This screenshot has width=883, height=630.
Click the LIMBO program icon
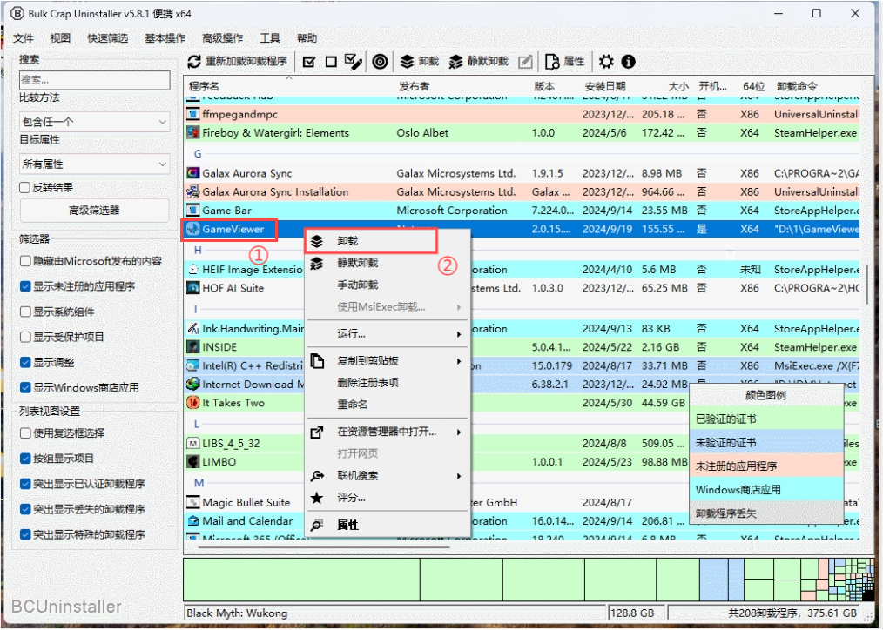click(x=193, y=462)
